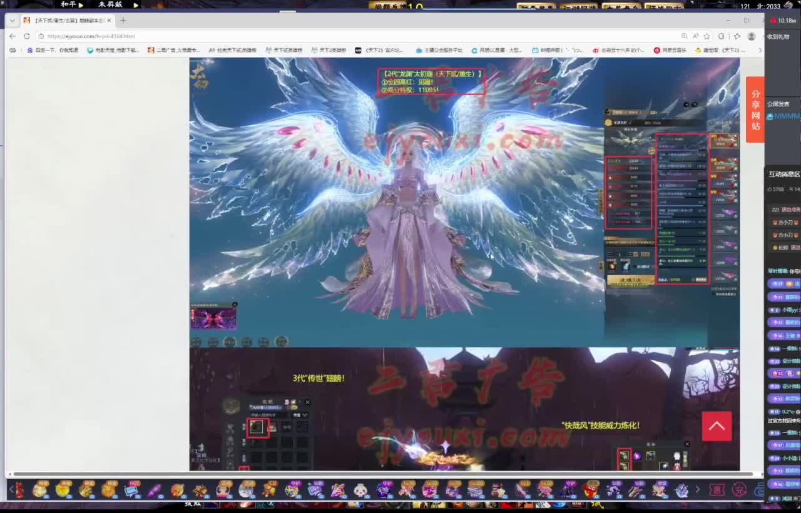Click the page's horizontal scrollbar
Image resolution: width=801 pixels, height=513 pixels.
383,474
